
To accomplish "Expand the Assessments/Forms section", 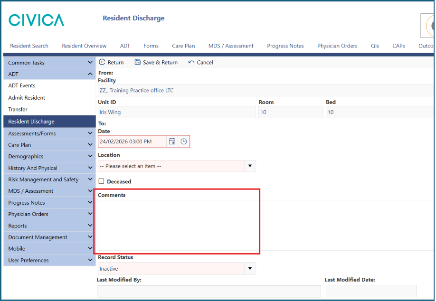I will point(49,133).
